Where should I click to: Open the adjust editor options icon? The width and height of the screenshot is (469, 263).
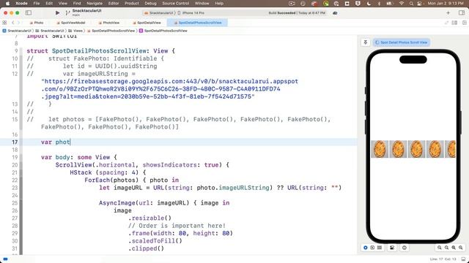tap(454, 23)
